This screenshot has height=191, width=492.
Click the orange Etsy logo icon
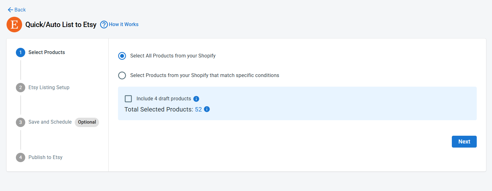[x=14, y=25]
